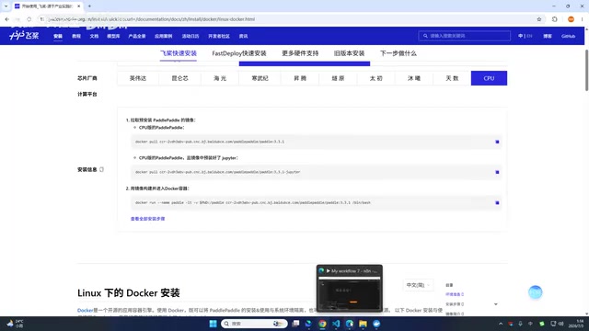Select the CPU chip vendor option
Viewport: 589px width, 331px height.
(489, 78)
